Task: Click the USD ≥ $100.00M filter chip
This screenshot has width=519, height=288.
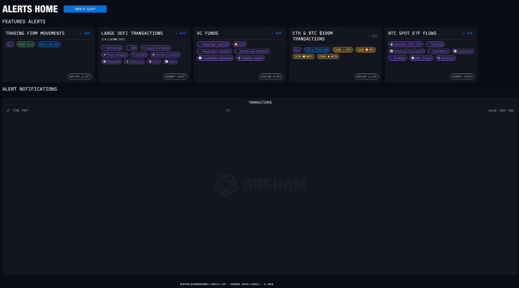Action: click(x=317, y=50)
